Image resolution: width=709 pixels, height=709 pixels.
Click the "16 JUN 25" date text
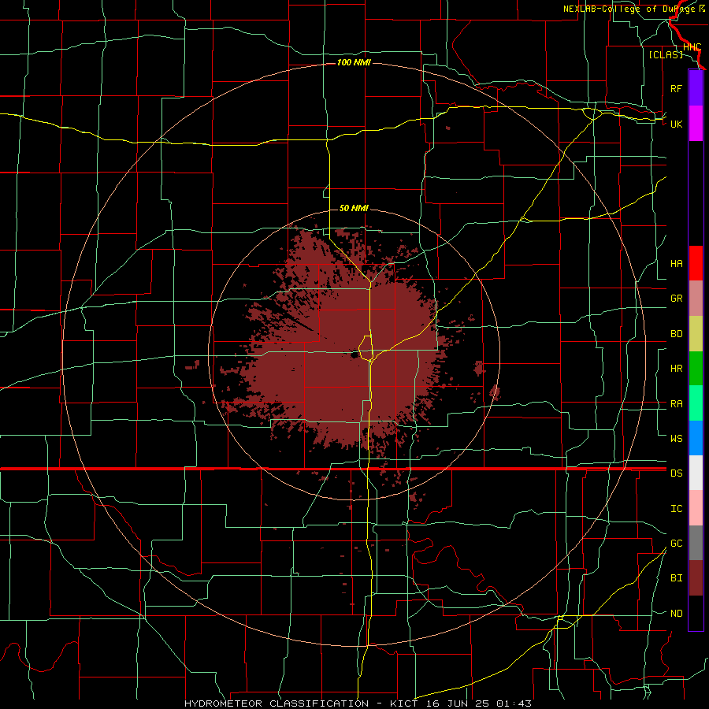457,703
